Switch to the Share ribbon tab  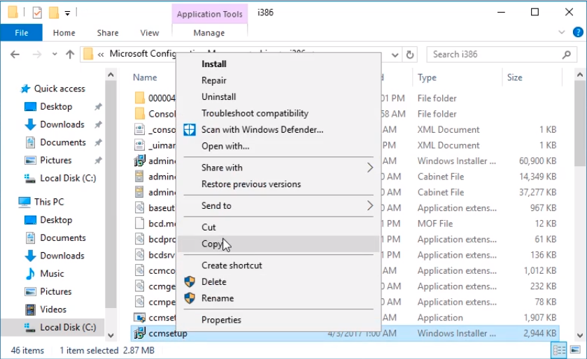tap(108, 33)
